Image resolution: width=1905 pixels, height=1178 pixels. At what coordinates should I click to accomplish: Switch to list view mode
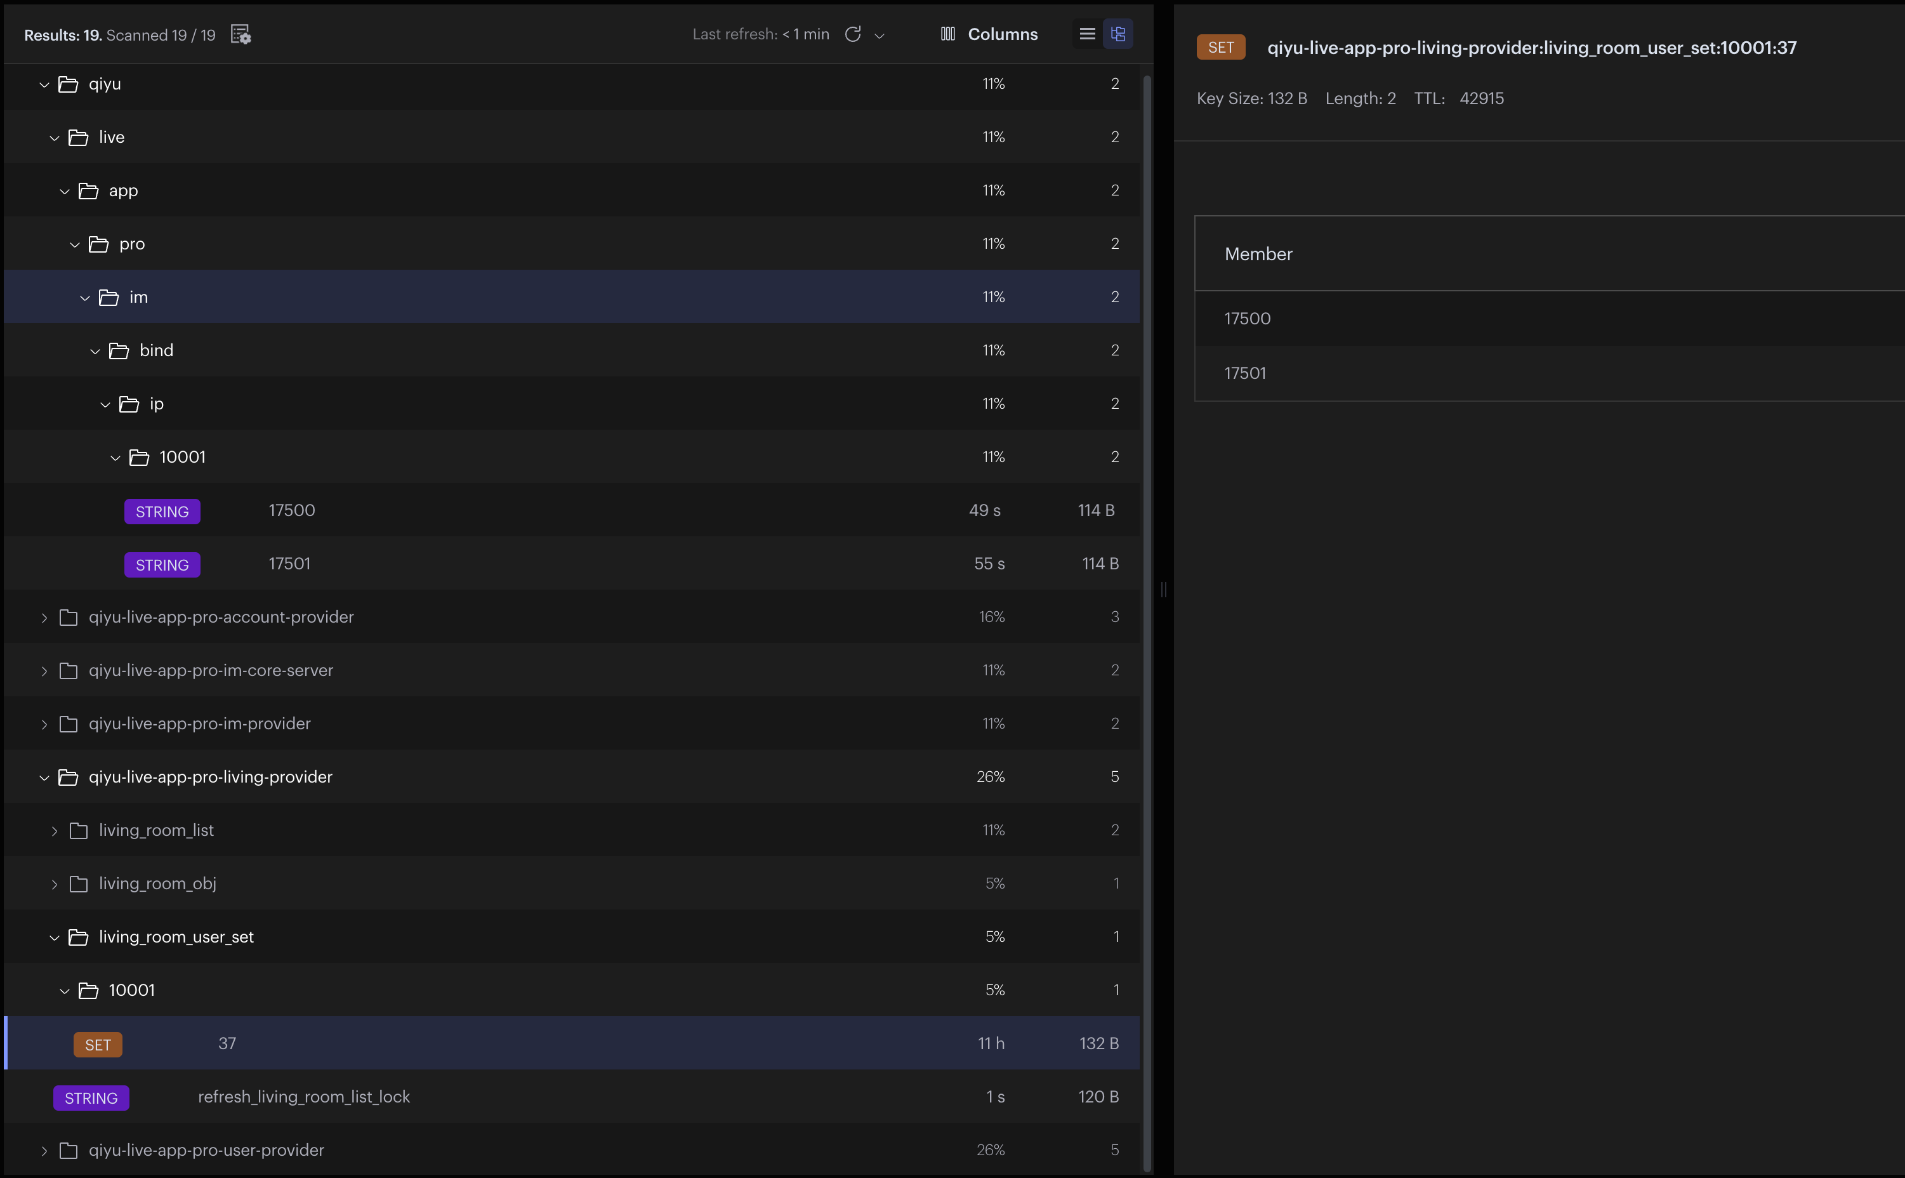[x=1087, y=34]
